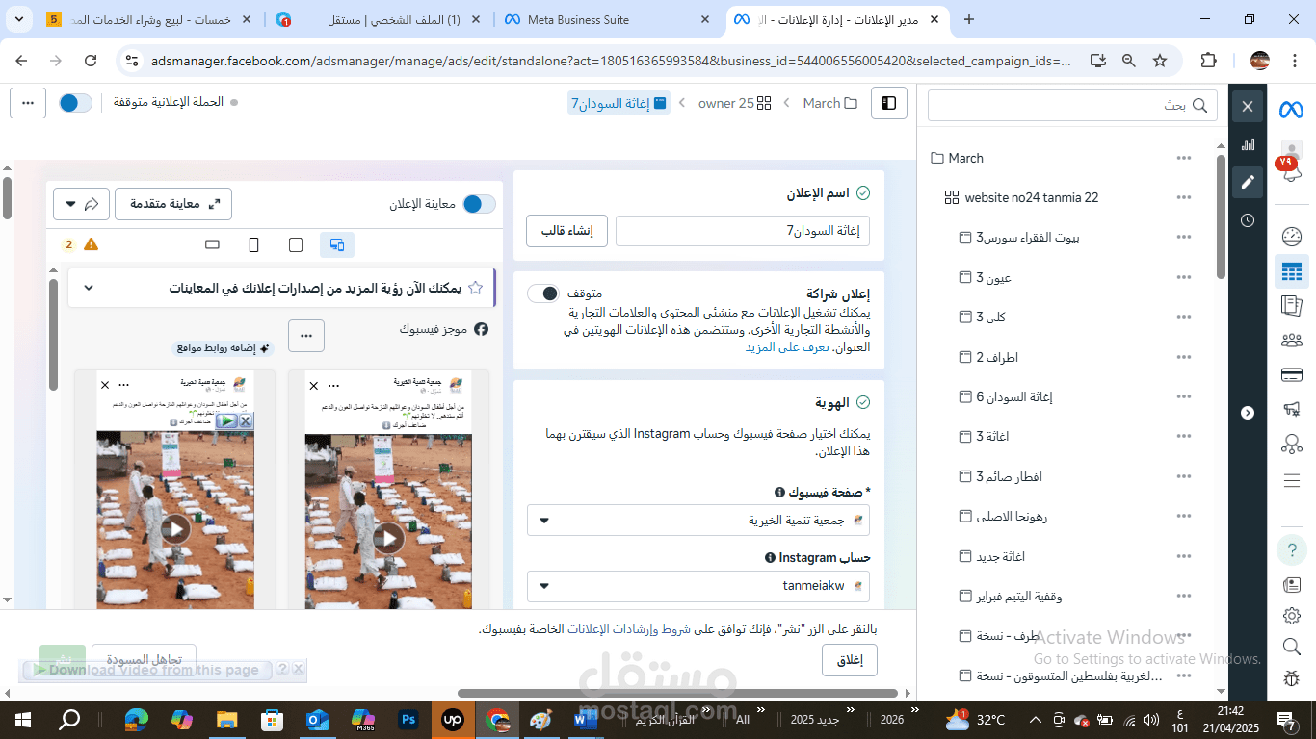
Task: Play the left-hand ad video preview
Action: pyautogui.click(x=175, y=528)
